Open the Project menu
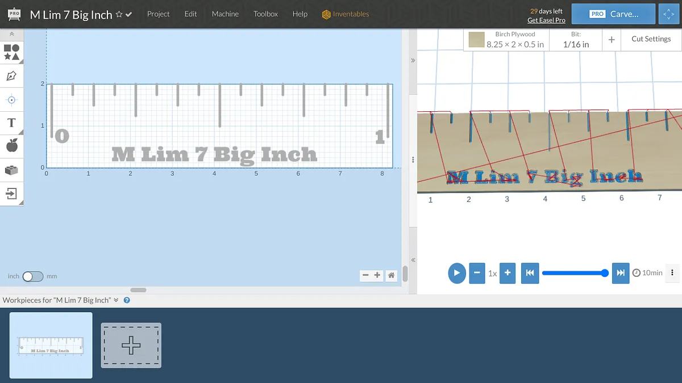 [158, 14]
